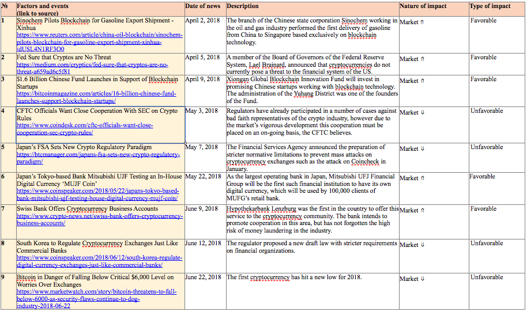Open the Medium Fed cryptos link
Viewport: 527px width, 312px height.
(92, 68)
